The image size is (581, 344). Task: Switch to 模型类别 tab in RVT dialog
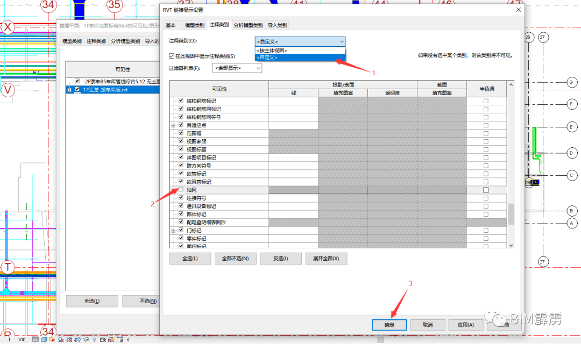(195, 25)
